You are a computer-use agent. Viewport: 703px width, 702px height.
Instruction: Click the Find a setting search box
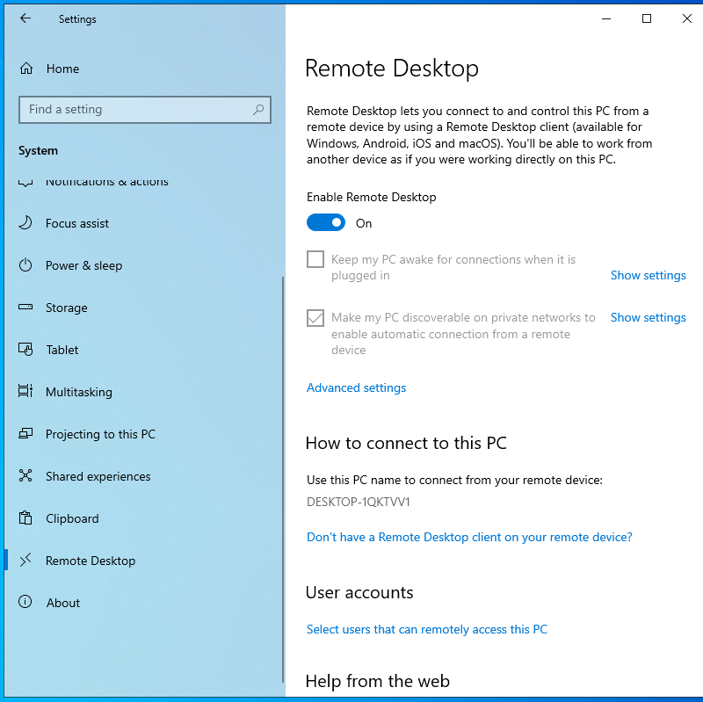[145, 109]
